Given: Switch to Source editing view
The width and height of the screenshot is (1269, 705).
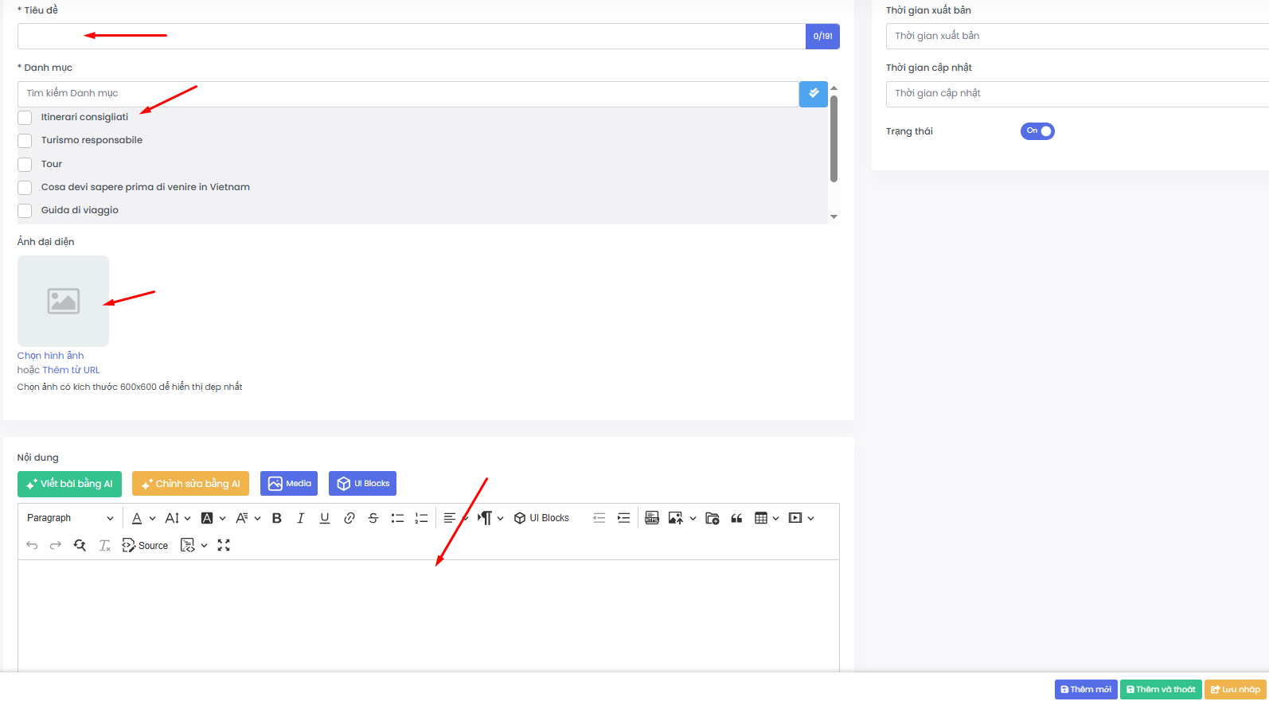Looking at the screenshot, I should [x=145, y=545].
